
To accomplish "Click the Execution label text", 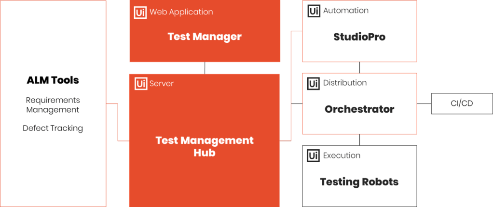I will coord(342,155).
